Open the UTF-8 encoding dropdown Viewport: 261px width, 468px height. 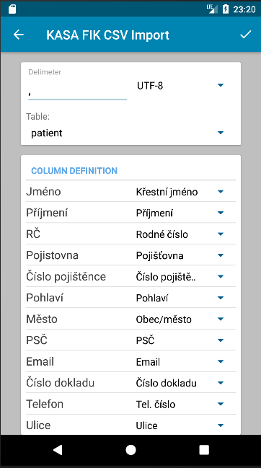[180, 86]
